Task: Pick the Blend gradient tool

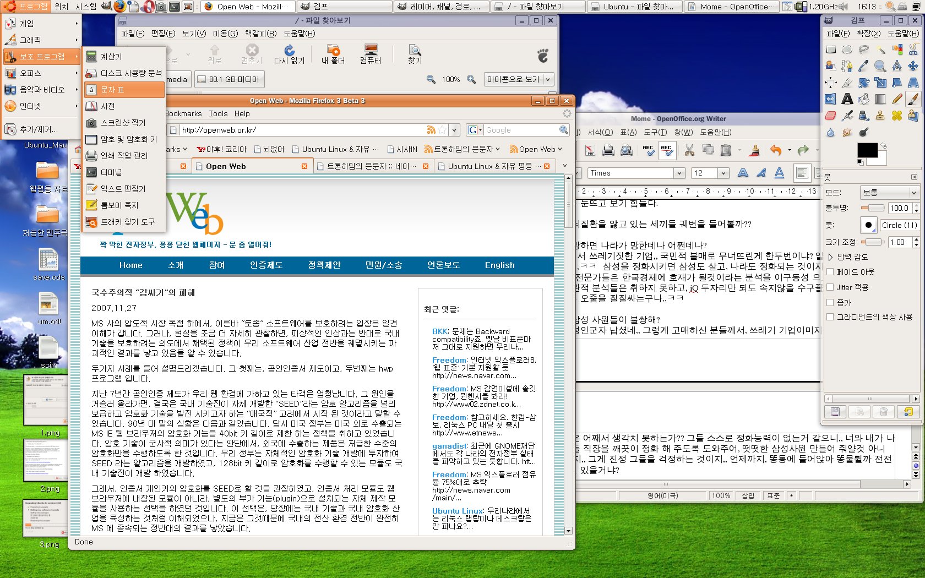Action: click(880, 99)
